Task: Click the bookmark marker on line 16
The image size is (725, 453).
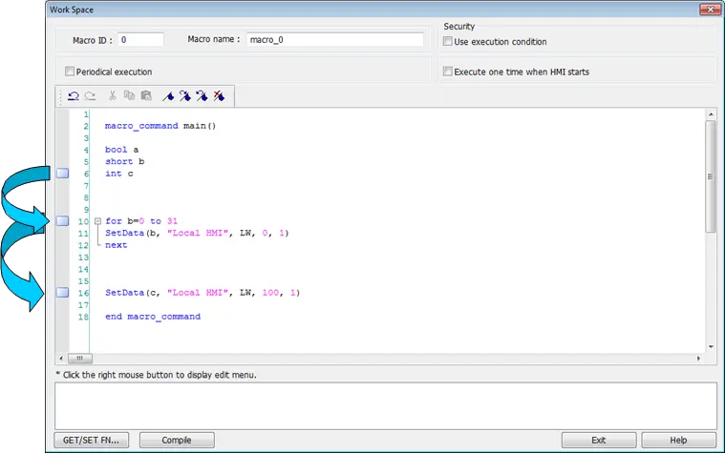Action: point(62,292)
